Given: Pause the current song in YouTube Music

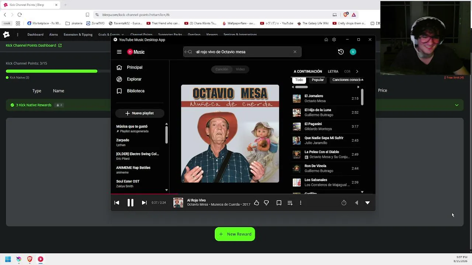Looking at the screenshot, I should point(131,203).
